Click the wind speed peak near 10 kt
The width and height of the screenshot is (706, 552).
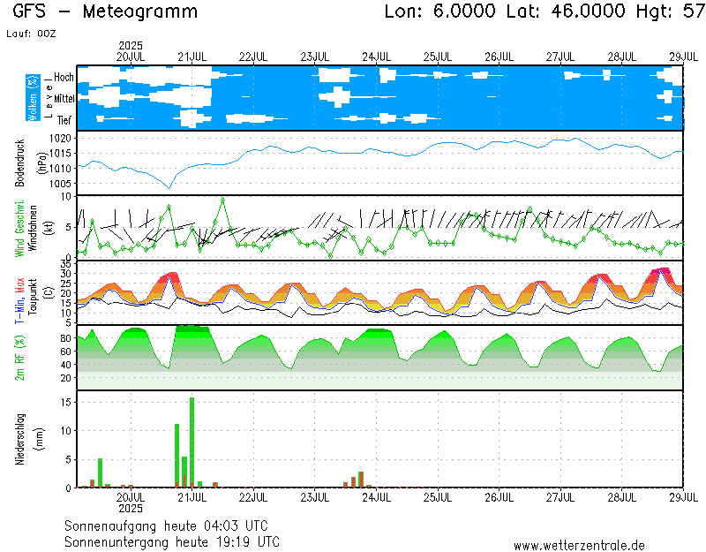point(222,200)
